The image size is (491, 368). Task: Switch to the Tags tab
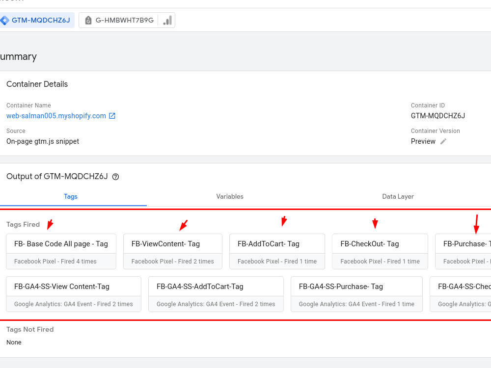(x=71, y=197)
